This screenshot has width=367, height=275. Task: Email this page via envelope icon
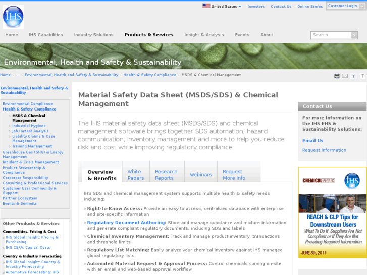345,76
